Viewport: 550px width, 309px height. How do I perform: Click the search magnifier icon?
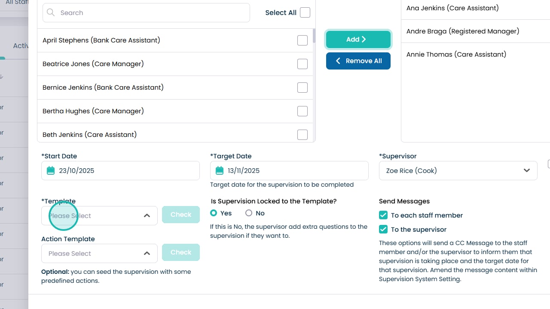(x=51, y=12)
